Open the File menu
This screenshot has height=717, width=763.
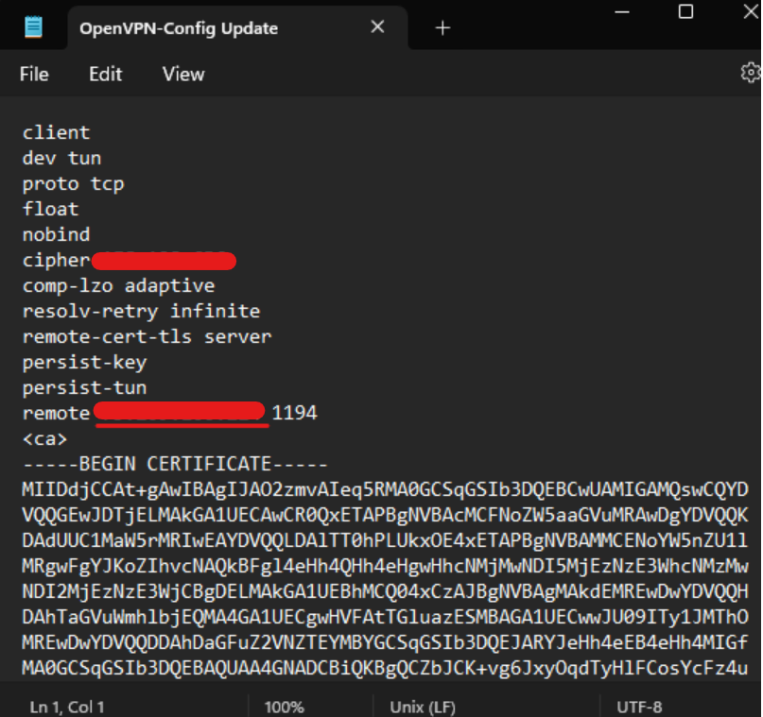point(34,75)
